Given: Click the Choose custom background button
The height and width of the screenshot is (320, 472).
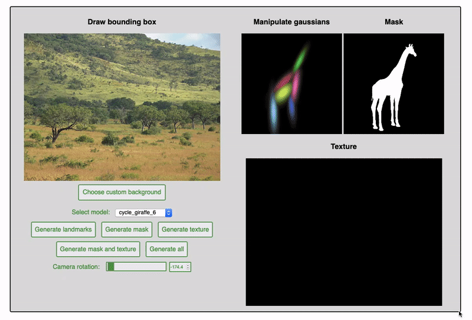Looking at the screenshot, I should (x=122, y=192).
